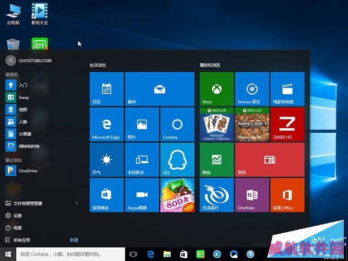The height and width of the screenshot is (261, 348).
Task: Open the 应用商店 store tile
Action: pos(107,195)
